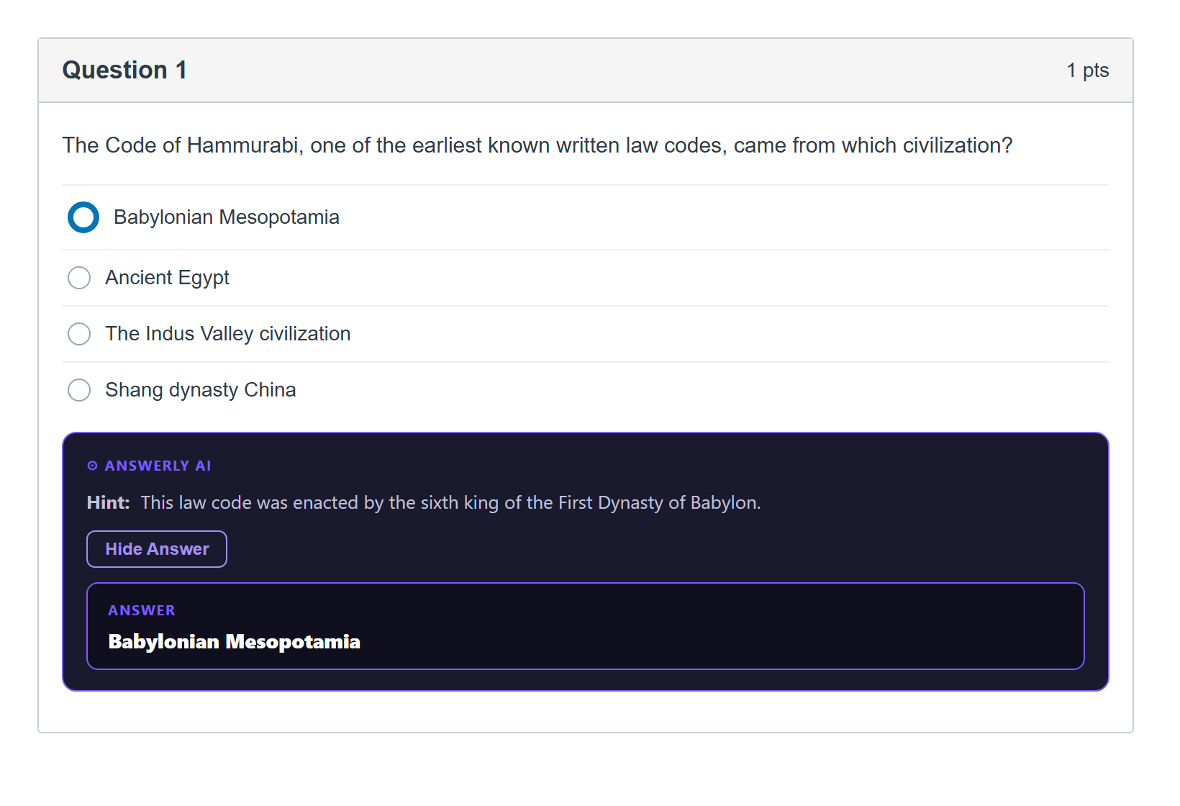The image size is (1180, 806).
Task: Pick the Indus Valley civilization radio button
Action: [x=79, y=334]
